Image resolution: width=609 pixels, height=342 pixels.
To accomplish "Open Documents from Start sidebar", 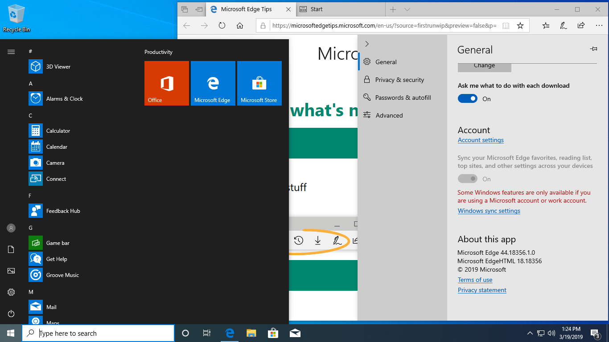I will coord(11,249).
